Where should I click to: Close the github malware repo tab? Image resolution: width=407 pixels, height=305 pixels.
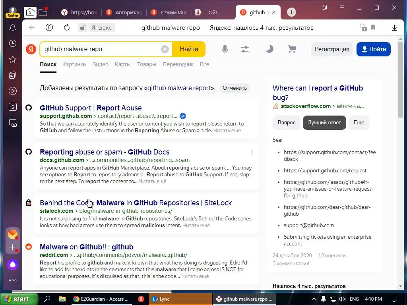click(x=274, y=12)
